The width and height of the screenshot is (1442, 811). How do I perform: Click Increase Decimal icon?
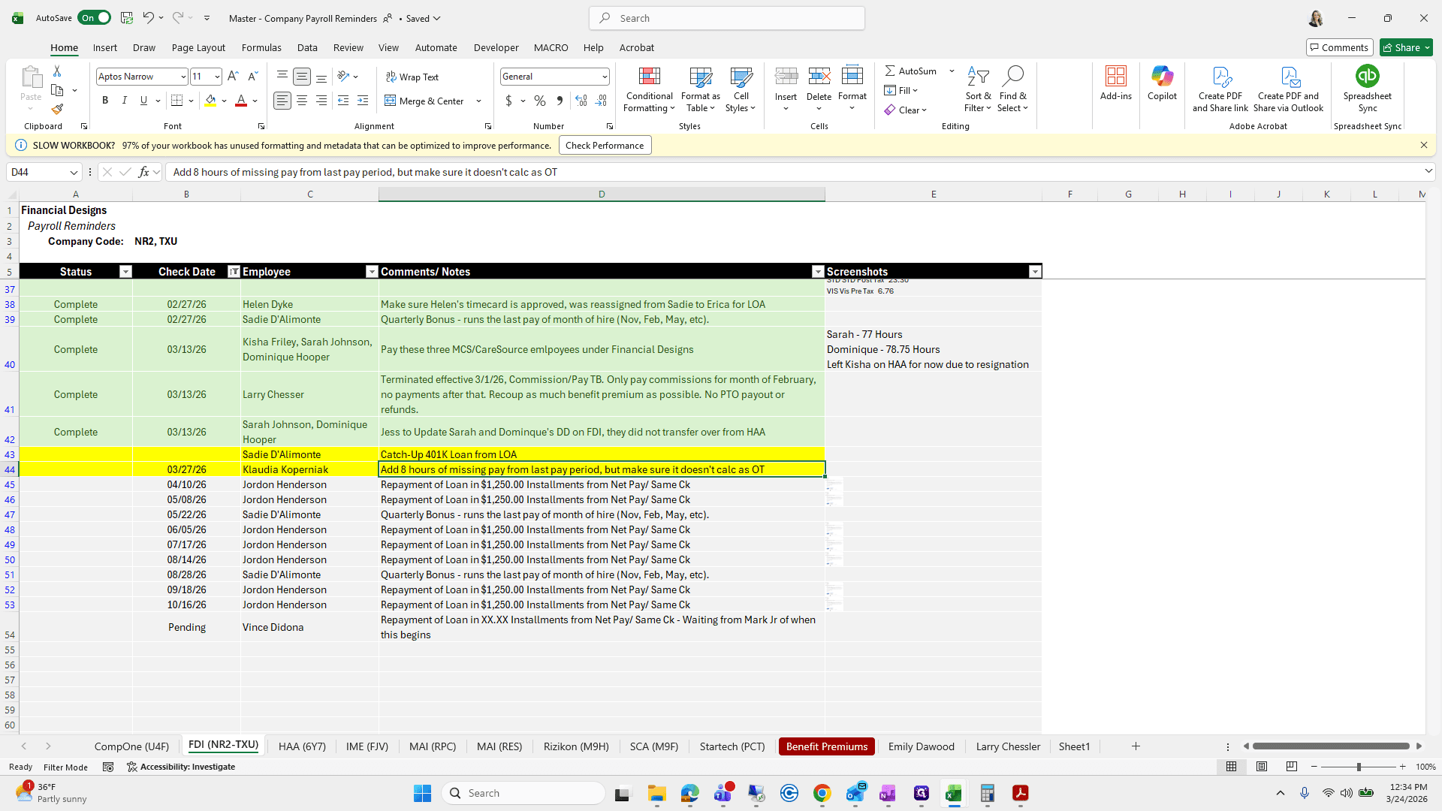point(581,101)
